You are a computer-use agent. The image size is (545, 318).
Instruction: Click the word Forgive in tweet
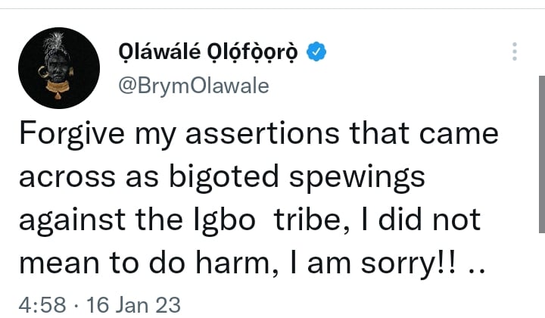(x=72, y=135)
